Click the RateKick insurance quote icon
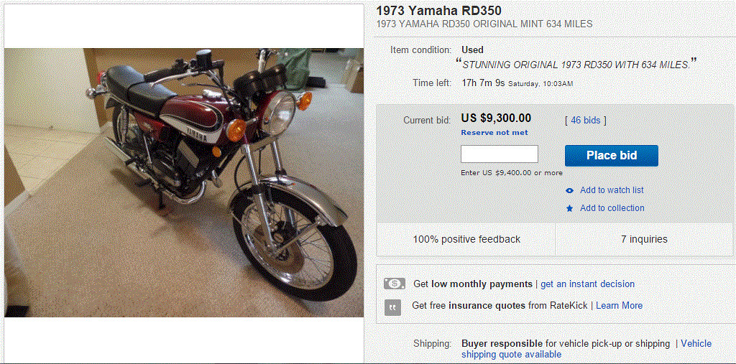The width and height of the screenshot is (736, 364). tap(393, 306)
